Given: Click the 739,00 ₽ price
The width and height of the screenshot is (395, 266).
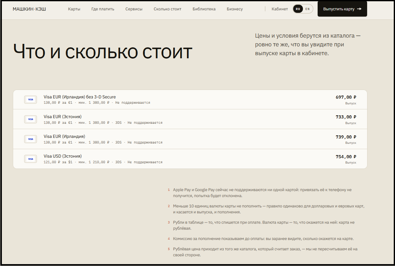Looking at the screenshot, I should coord(346,137).
